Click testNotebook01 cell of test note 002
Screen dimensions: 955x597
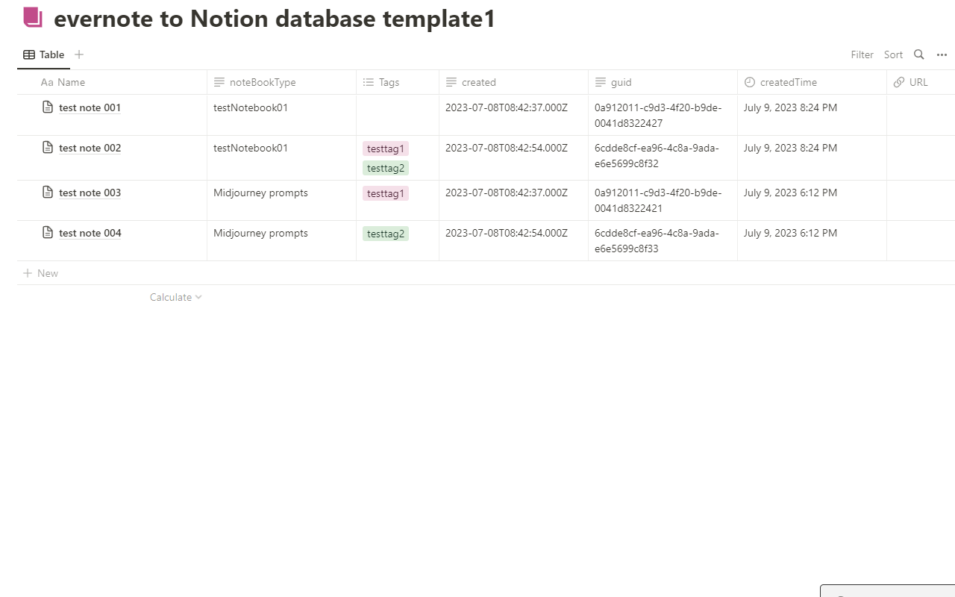pyautogui.click(x=282, y=157)
